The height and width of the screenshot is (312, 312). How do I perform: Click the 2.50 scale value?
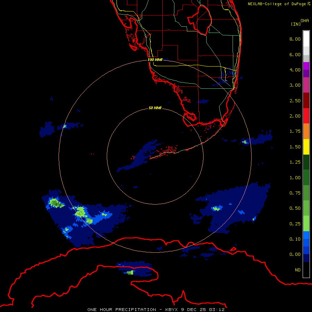(x=295, y=101)
